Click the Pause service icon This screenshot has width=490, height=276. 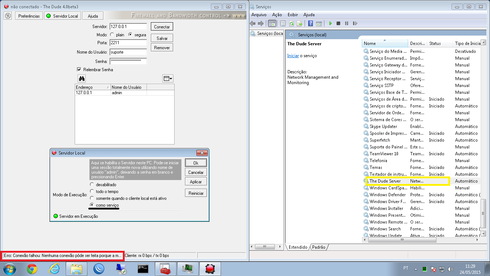click(x=347, y=23)
